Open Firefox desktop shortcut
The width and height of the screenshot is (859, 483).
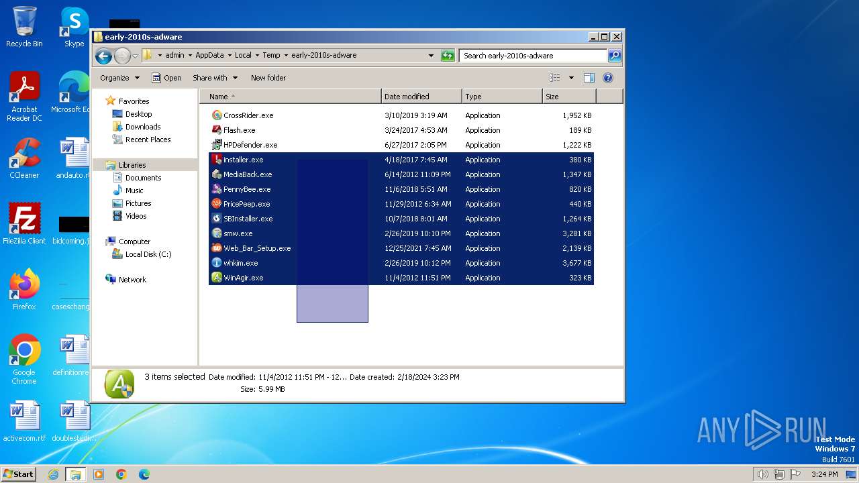[24, 289]
